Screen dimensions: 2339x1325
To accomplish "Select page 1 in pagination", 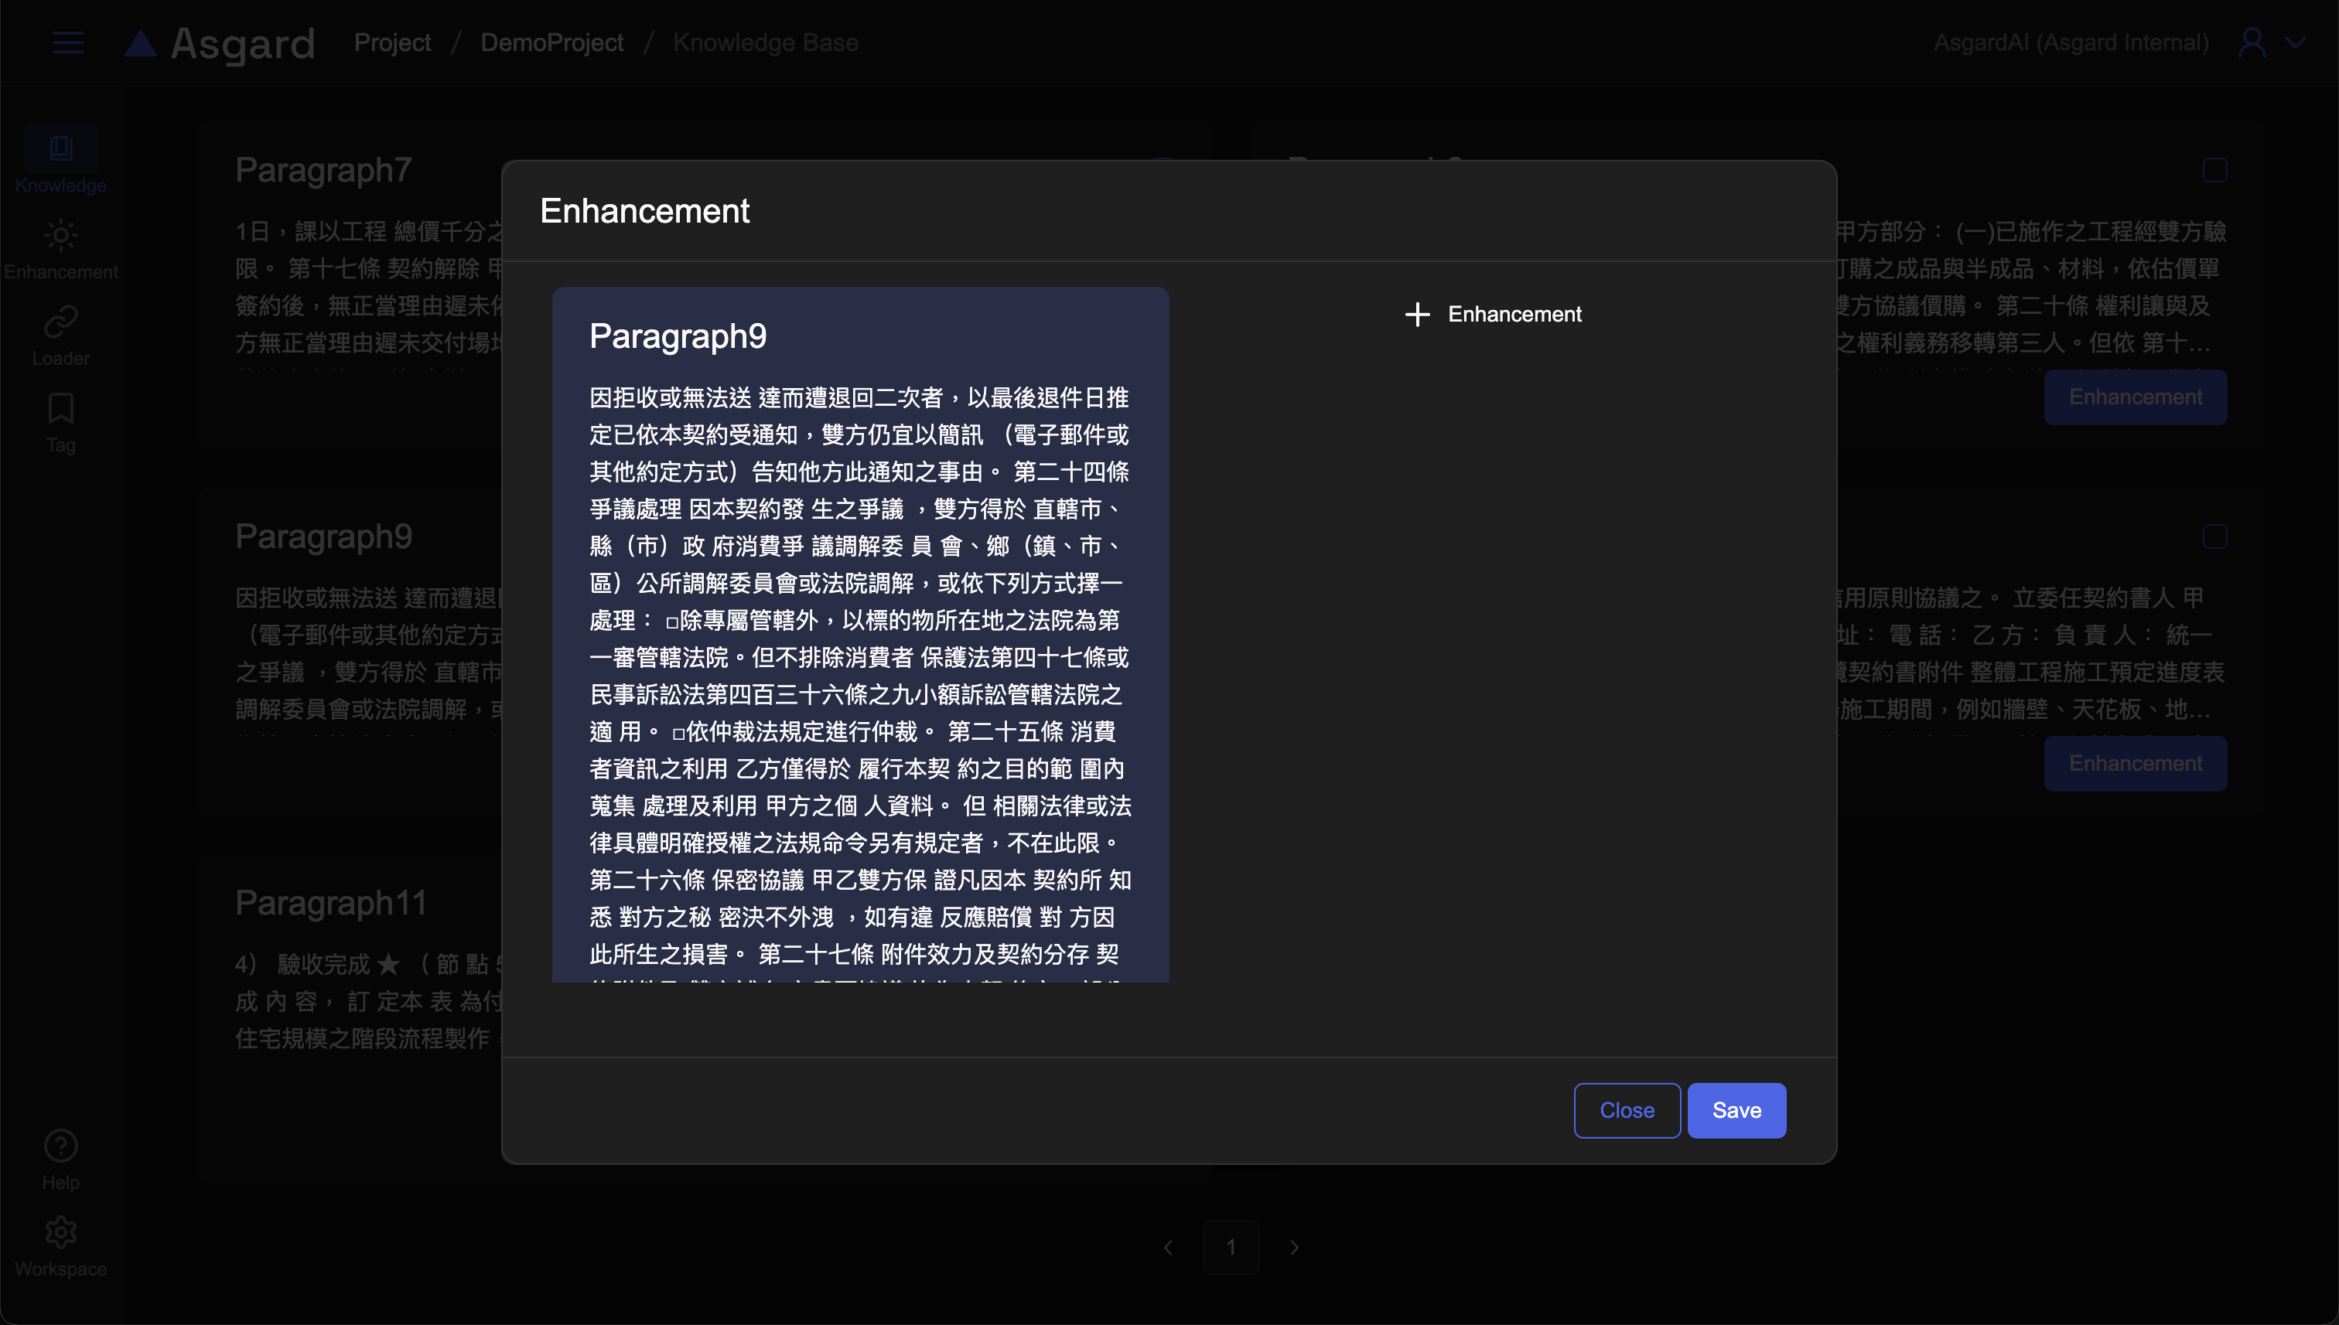I will pos(1230,1247).
